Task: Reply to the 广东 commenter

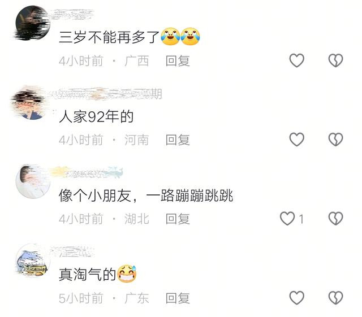Action: click(x=178, y=298)
